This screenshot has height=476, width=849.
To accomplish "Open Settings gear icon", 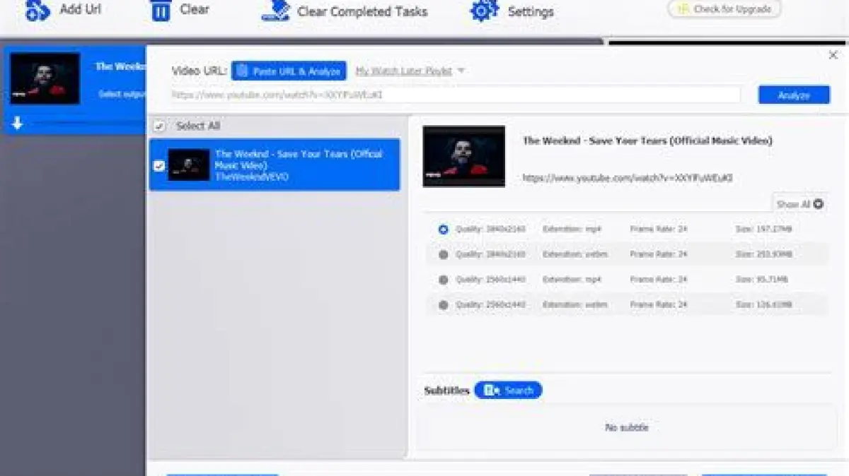I will 485,11.
